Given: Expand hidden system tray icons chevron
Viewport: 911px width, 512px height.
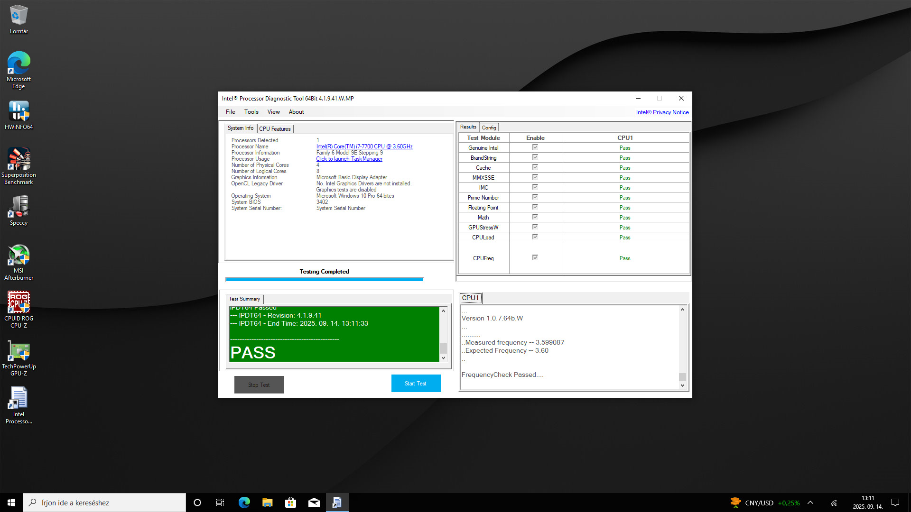Looking at the screenshot, I should (x=810, y=503).
